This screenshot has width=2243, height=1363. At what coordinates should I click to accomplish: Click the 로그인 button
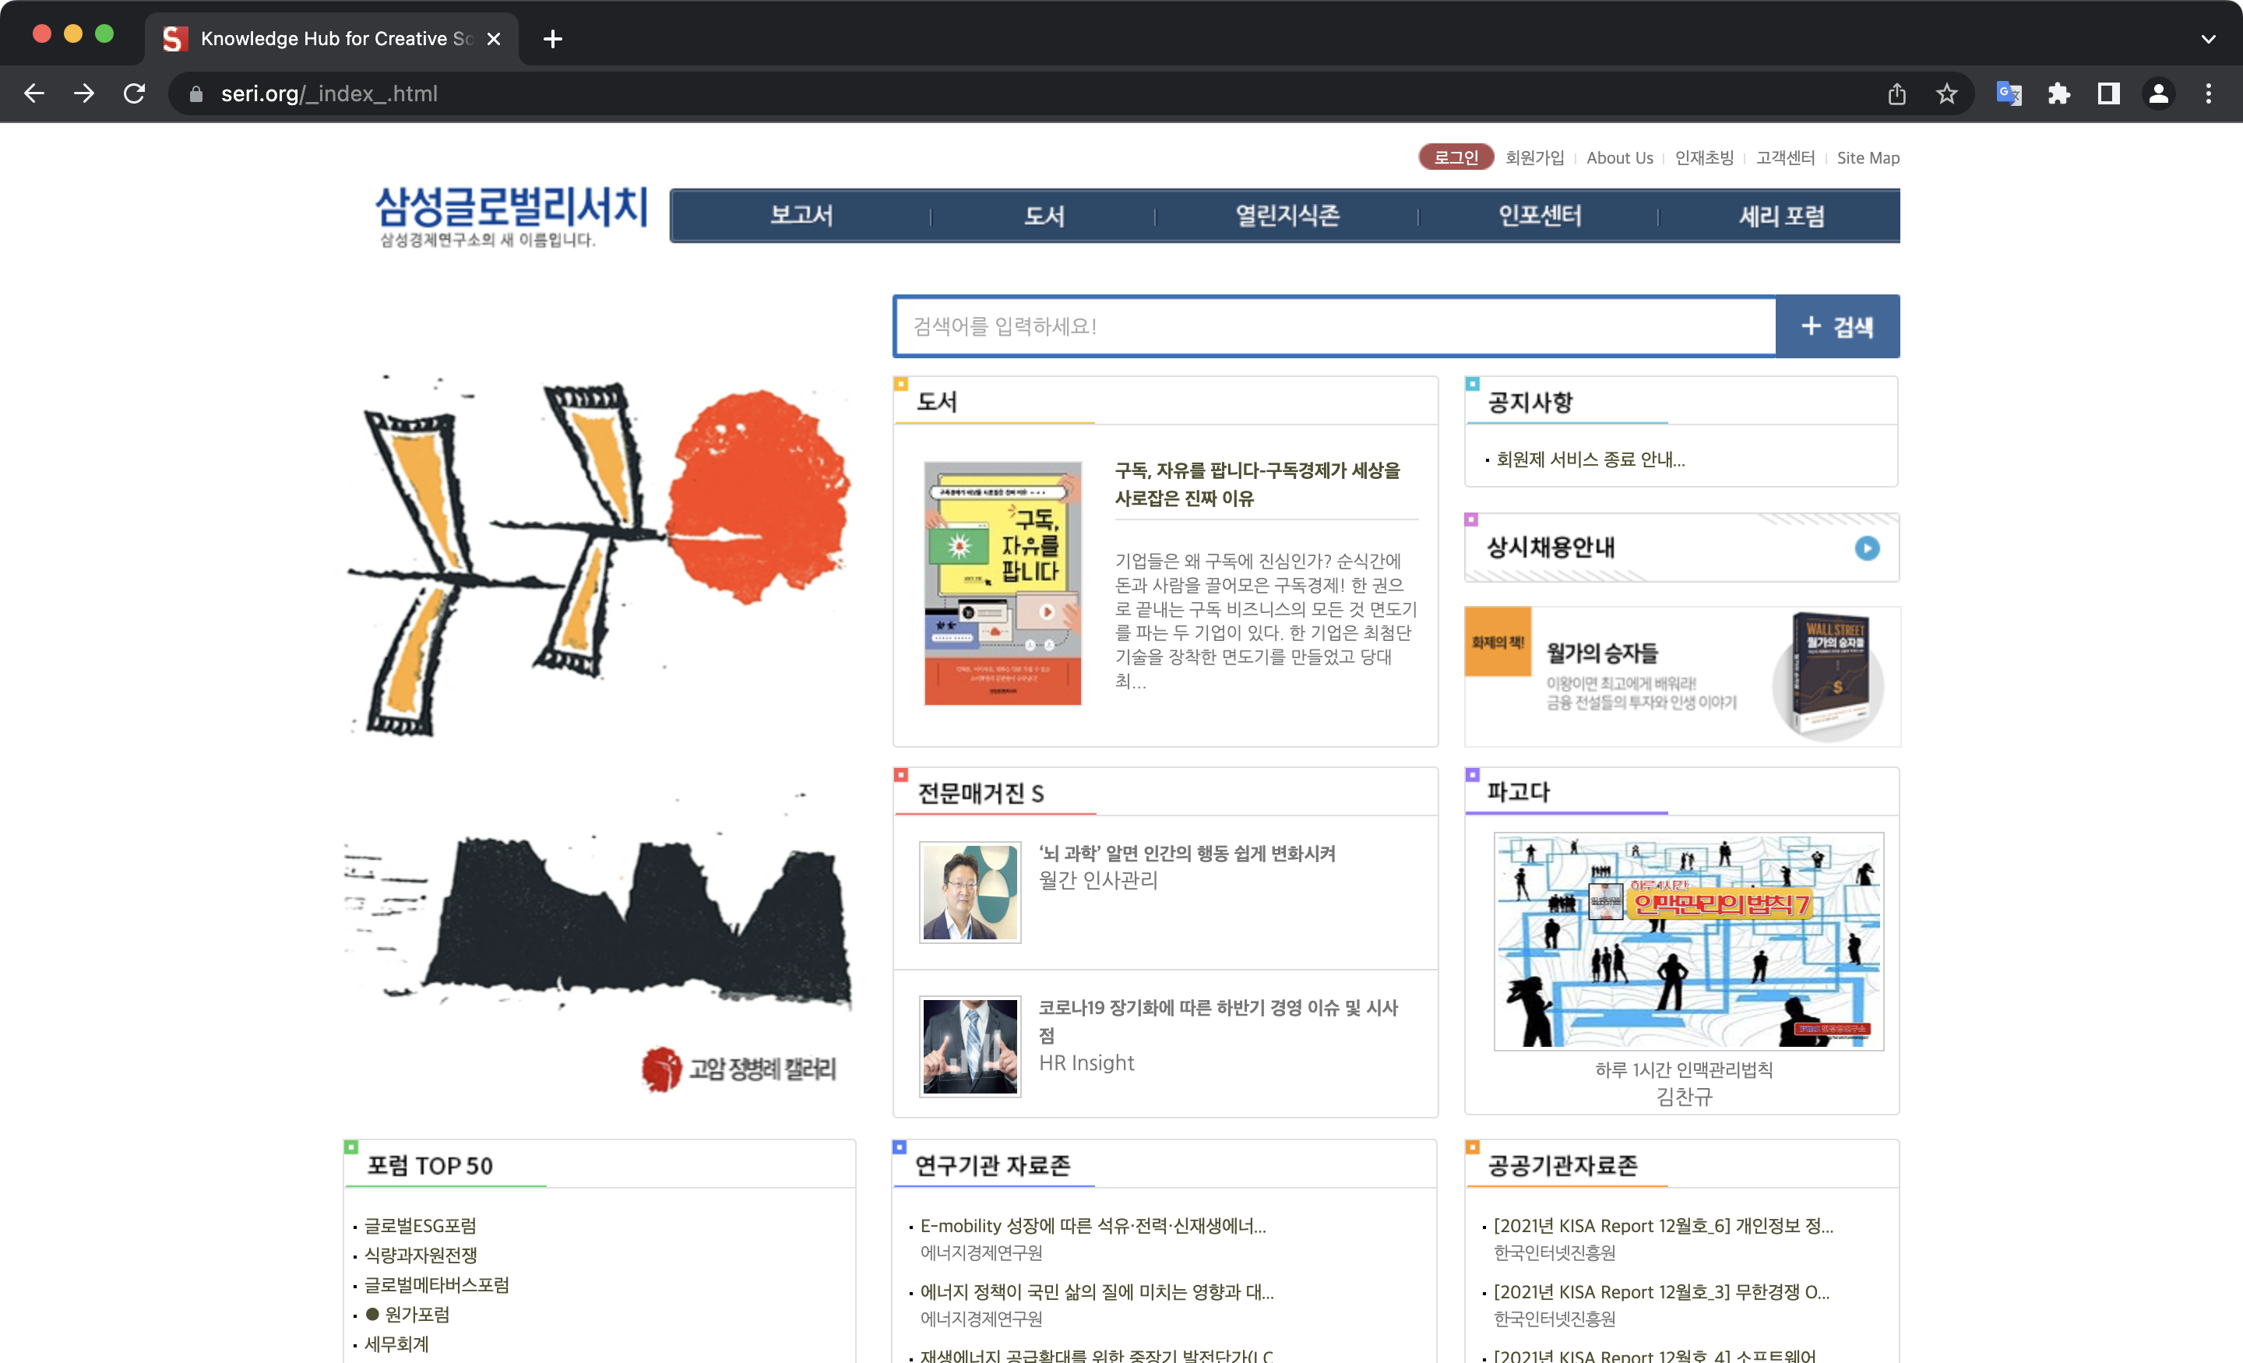coord(1455,157)
